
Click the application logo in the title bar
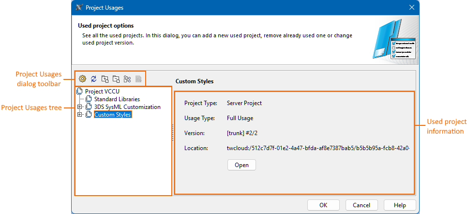coord(79,7)
